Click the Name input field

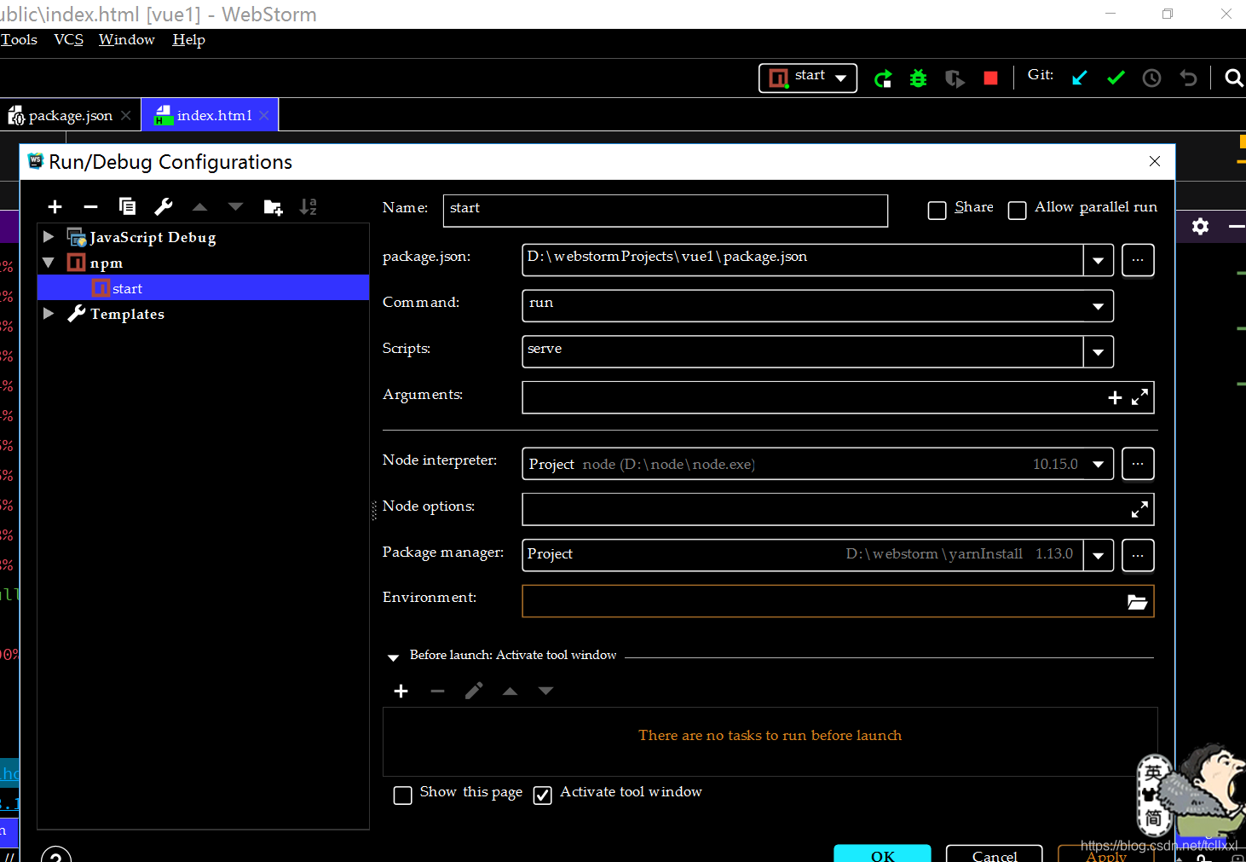pyautogui.click(x=666, y=211)
